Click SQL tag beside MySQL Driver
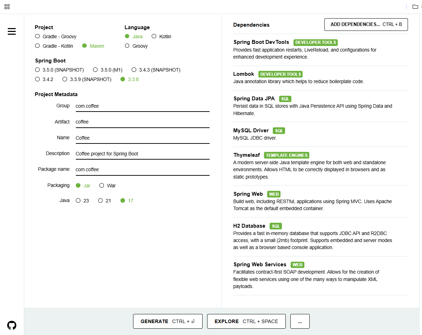This screenshot has width=422, height=335. point(279,131)
